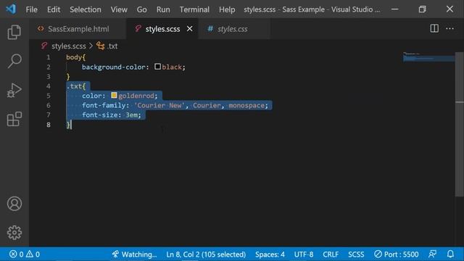This screenshot has width=464, height=261.
Task: Click the 'font-family' property on line 6
Action: (x=104, y=105)
